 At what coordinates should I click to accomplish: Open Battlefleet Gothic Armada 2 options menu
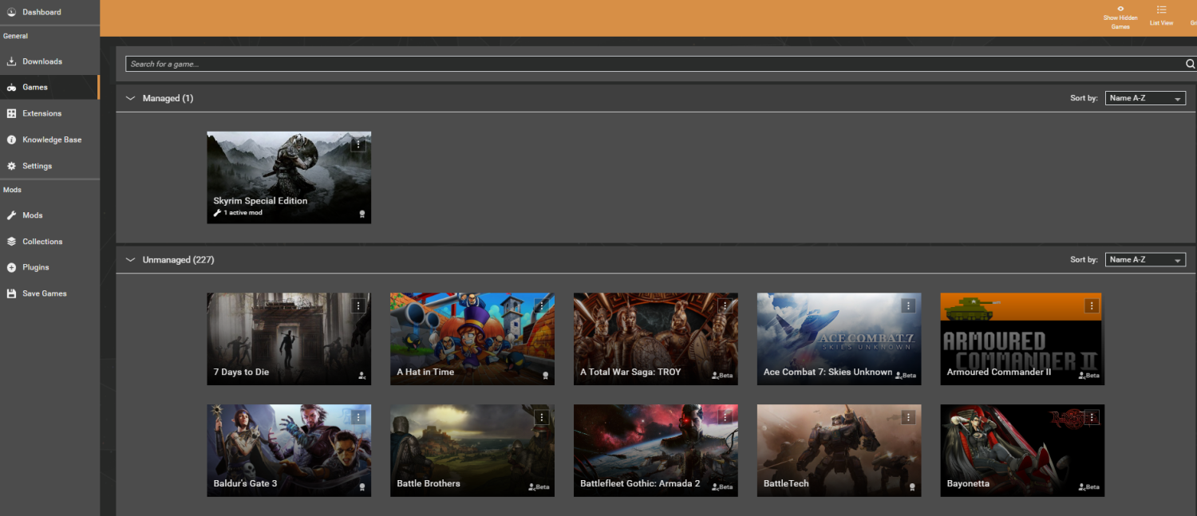click(x=725, y=417)
